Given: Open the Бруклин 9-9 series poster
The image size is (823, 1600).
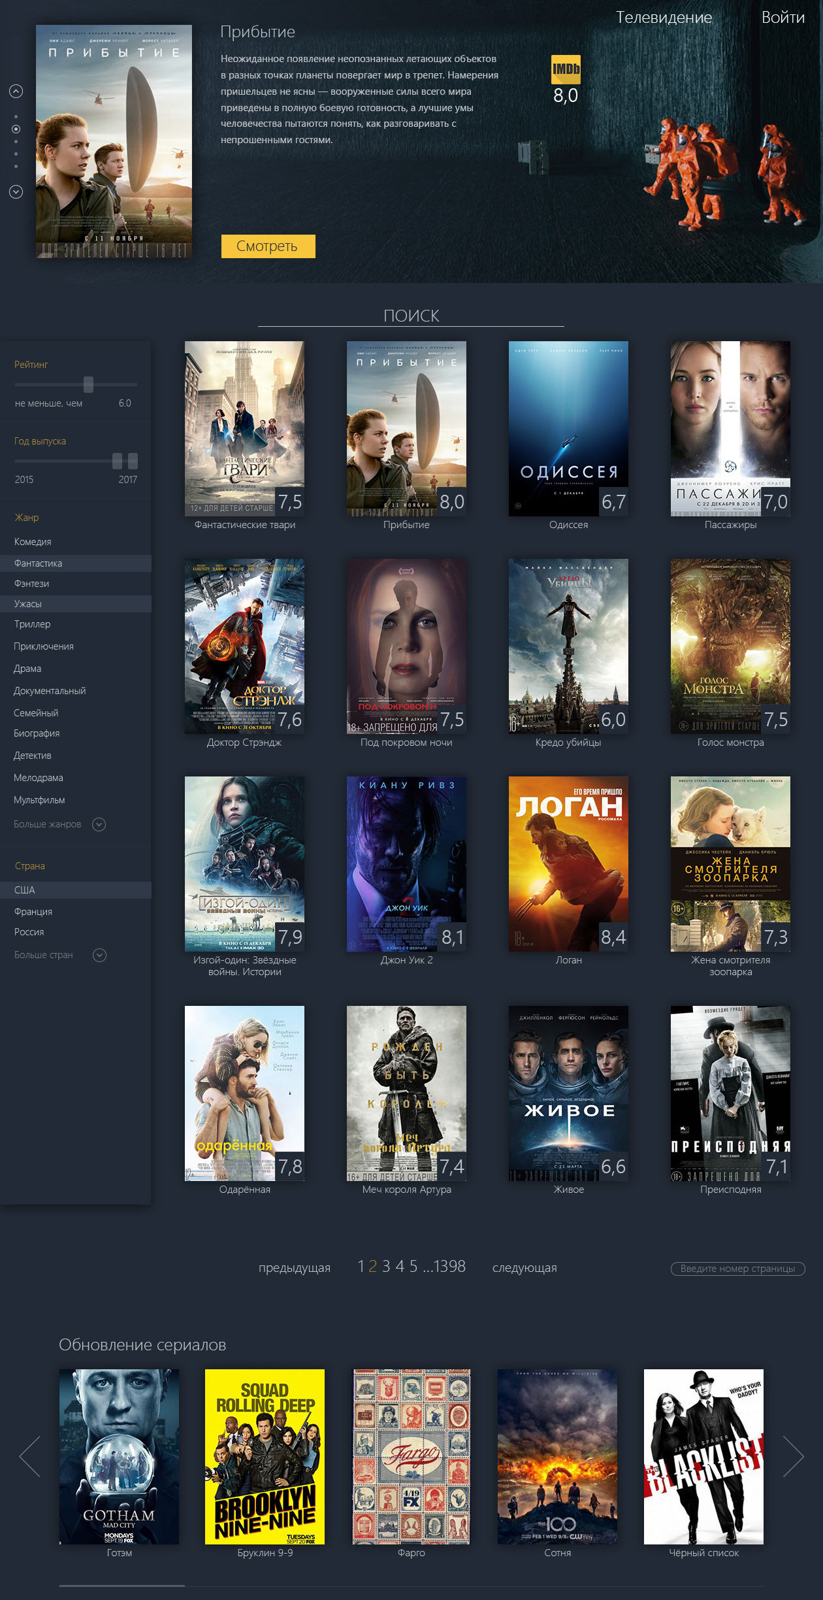Looking at the screenshot, I should point(265,1457).
